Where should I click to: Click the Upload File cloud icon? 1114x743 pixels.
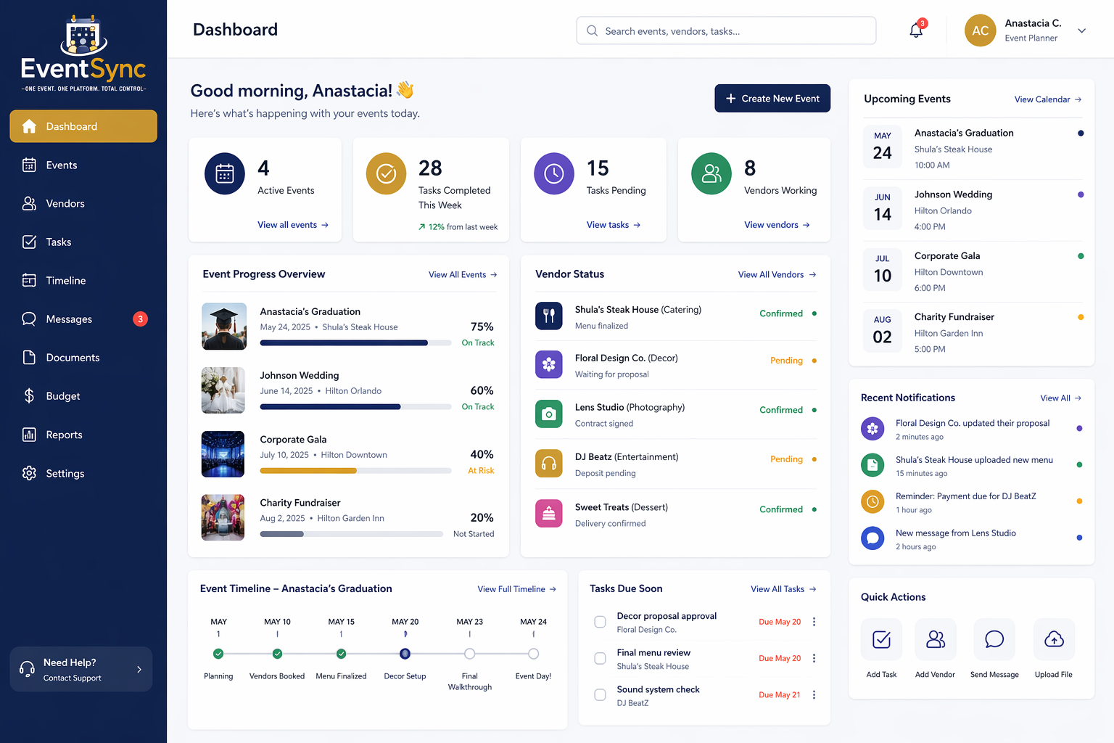[x=1054, y=639]
